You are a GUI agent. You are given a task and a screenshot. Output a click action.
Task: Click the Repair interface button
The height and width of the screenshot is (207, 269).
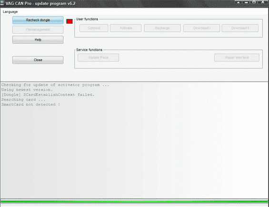point(237,58)
